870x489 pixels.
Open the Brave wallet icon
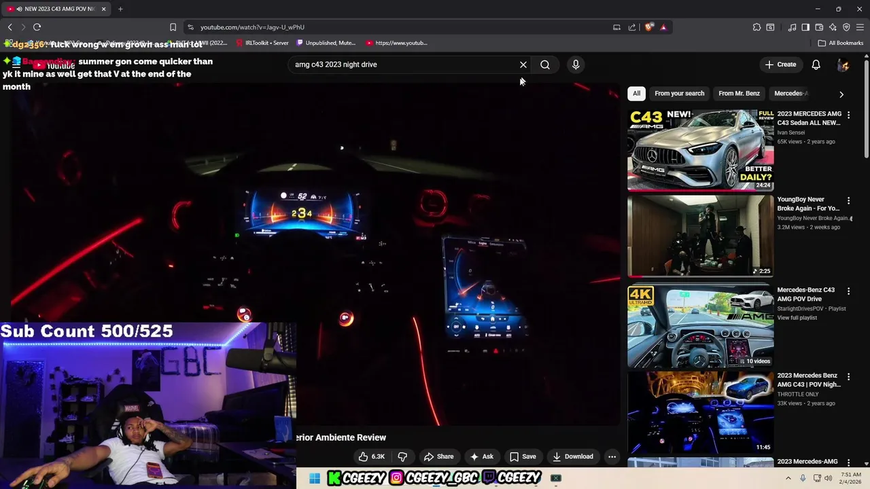click(819, 27)
